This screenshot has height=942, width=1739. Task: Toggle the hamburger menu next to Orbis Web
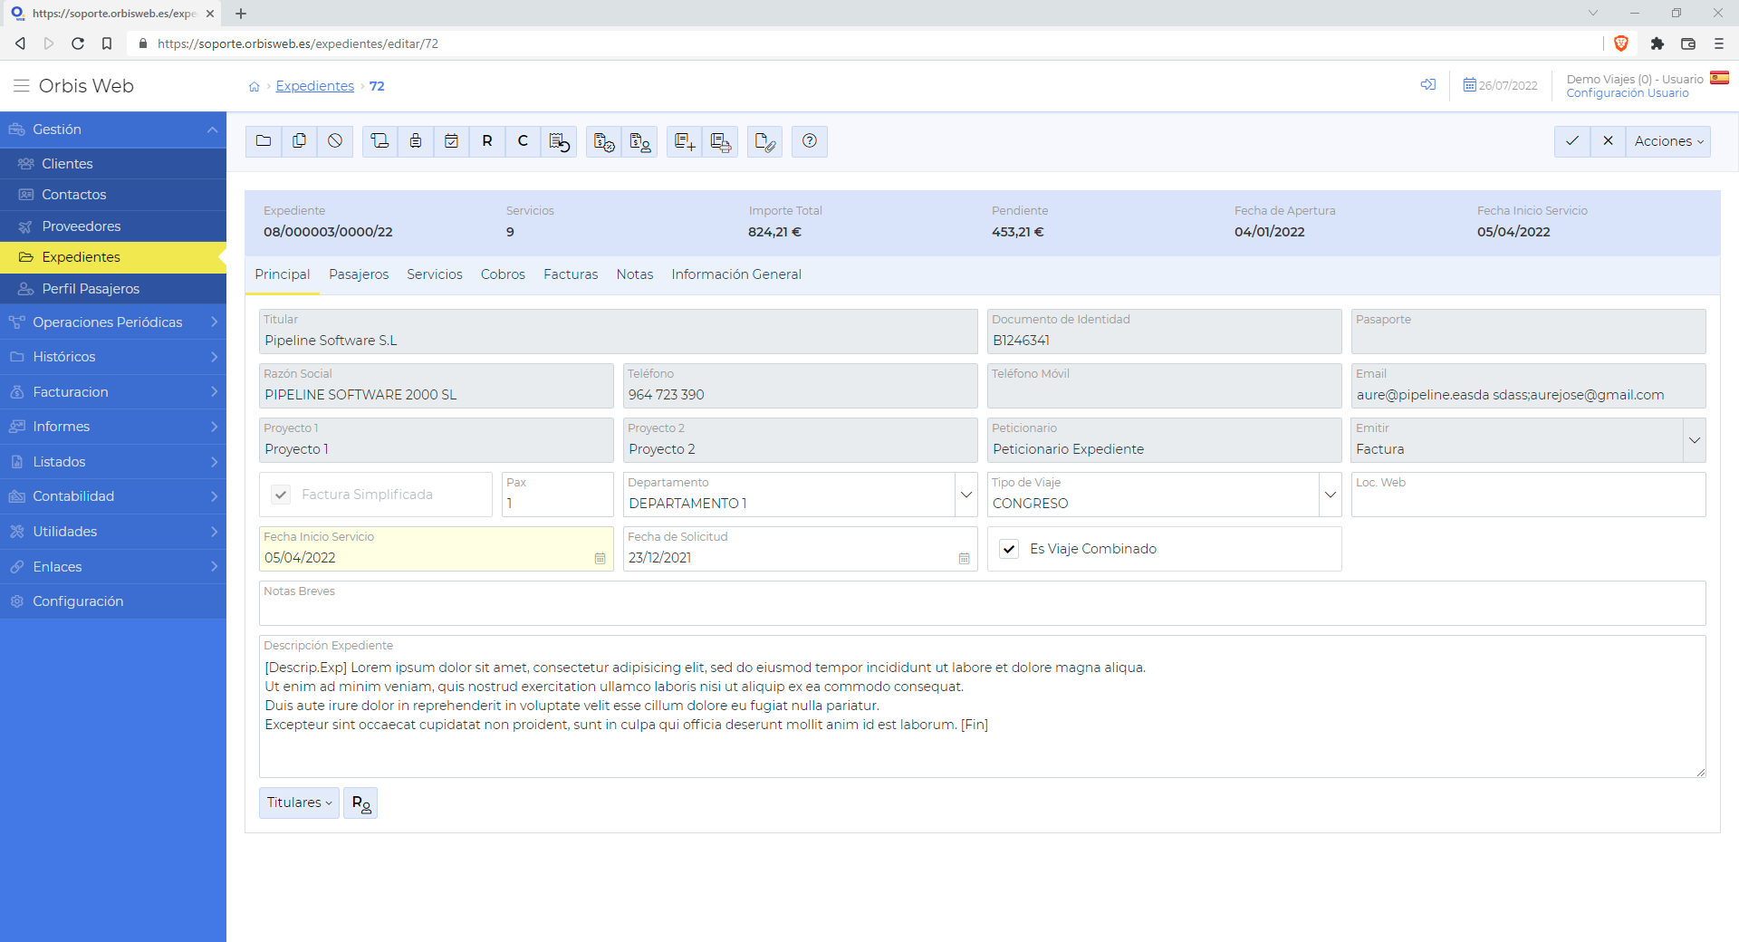[x=21, y=86]
